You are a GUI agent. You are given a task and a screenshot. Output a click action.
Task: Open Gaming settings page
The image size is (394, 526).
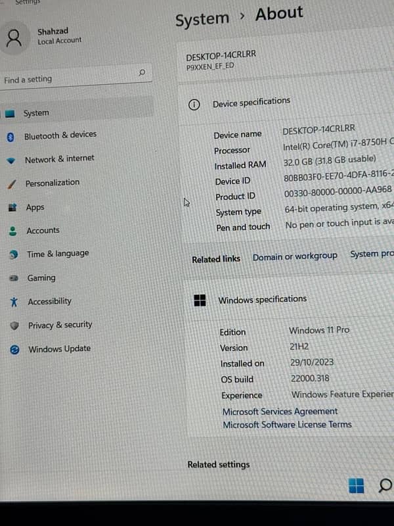click(41, 277)
